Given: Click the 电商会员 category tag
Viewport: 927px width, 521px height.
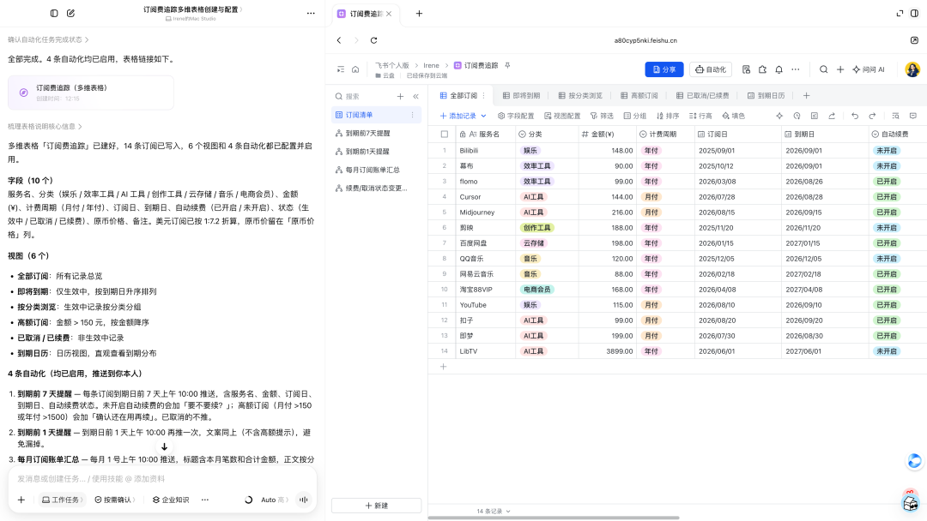Looking at the screenshot, I should pos(536,290).
